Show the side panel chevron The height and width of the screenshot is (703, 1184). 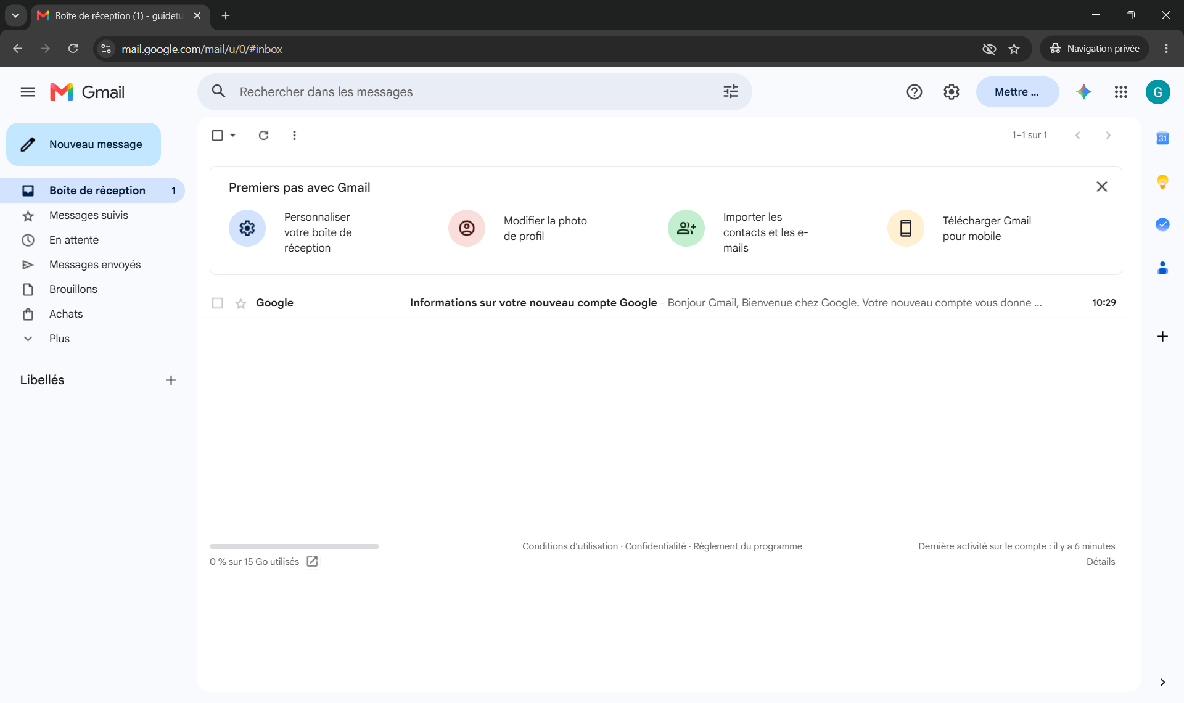1162,682
